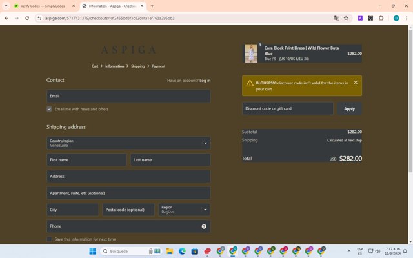
Task: Click the browser address bar URL
Action: [x=110, y=18]
